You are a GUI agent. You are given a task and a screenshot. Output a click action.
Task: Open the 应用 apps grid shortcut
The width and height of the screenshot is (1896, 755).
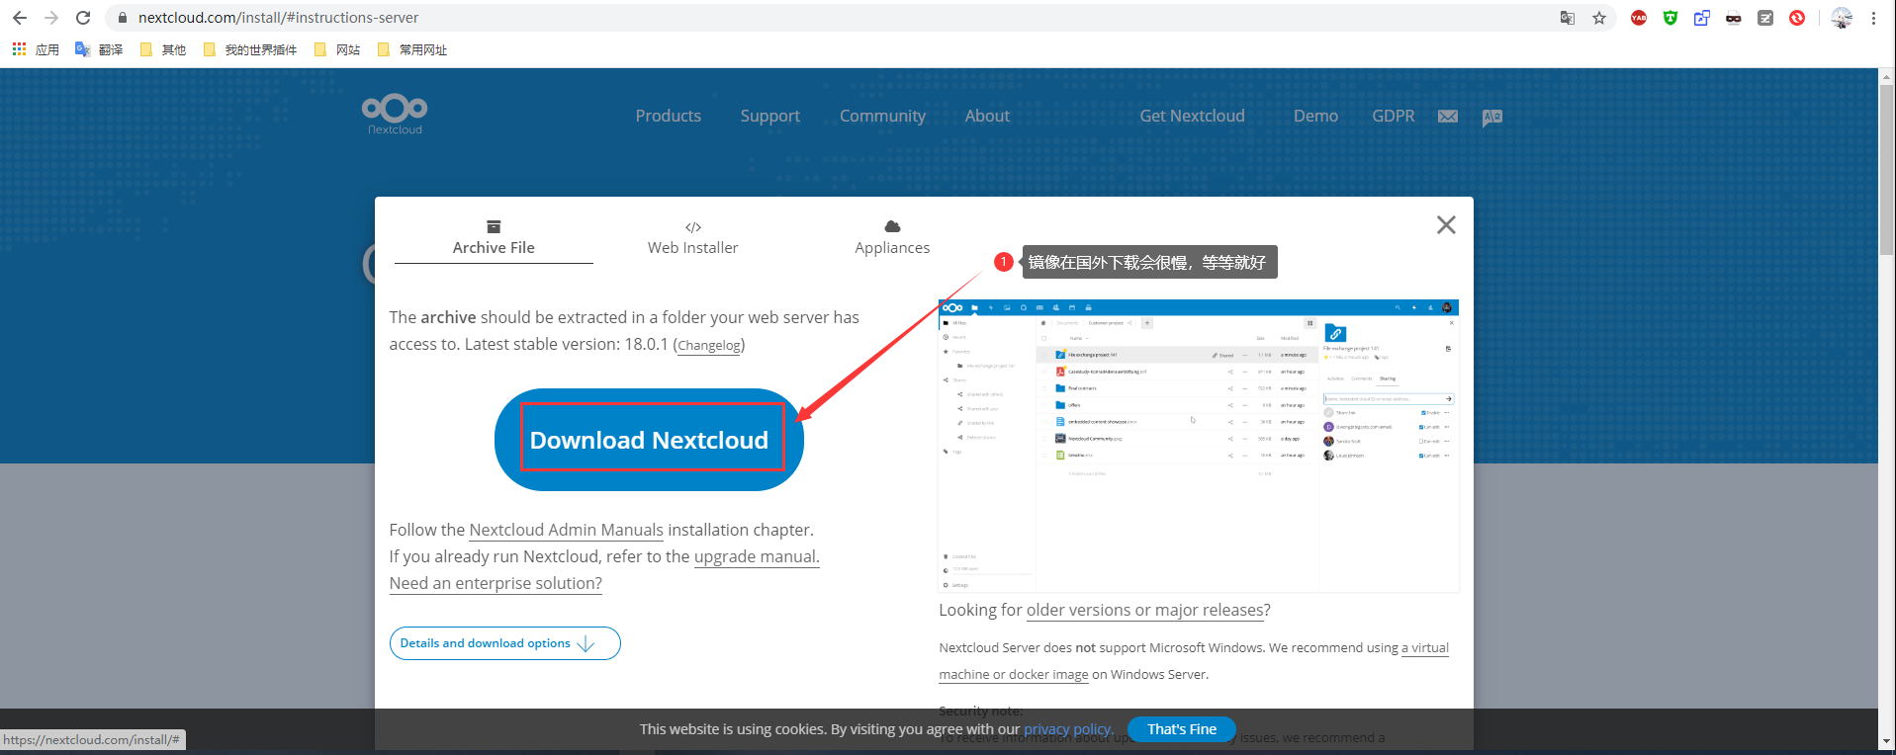36,49
